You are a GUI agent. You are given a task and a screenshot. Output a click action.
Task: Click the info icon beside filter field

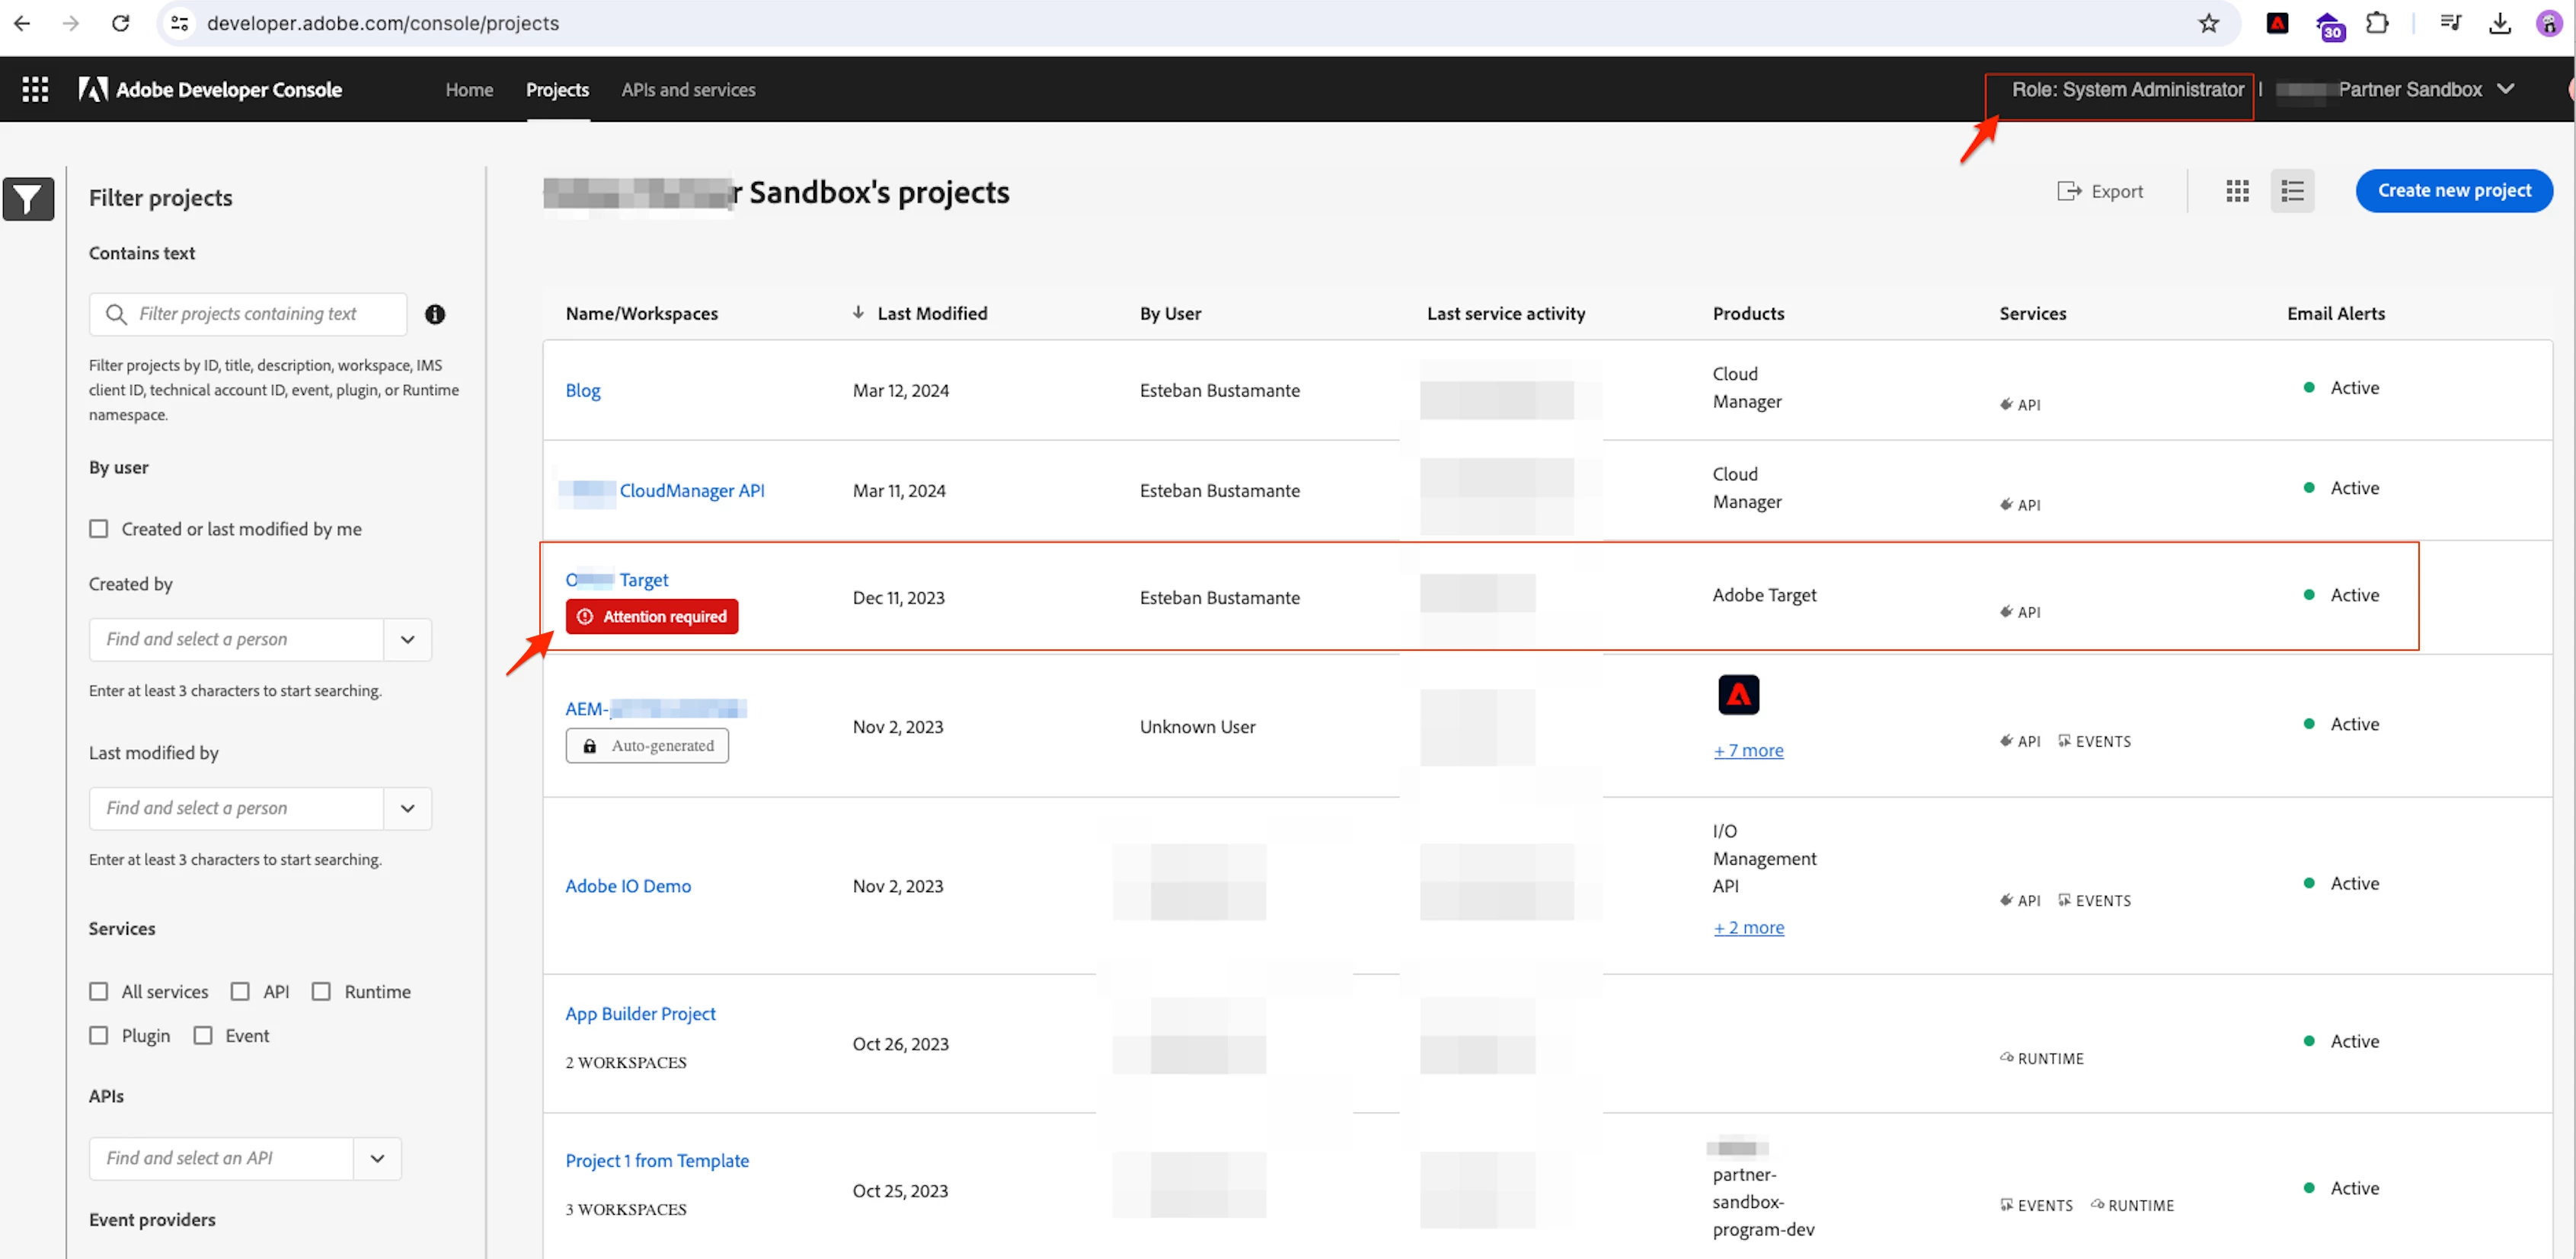[435, 315]
